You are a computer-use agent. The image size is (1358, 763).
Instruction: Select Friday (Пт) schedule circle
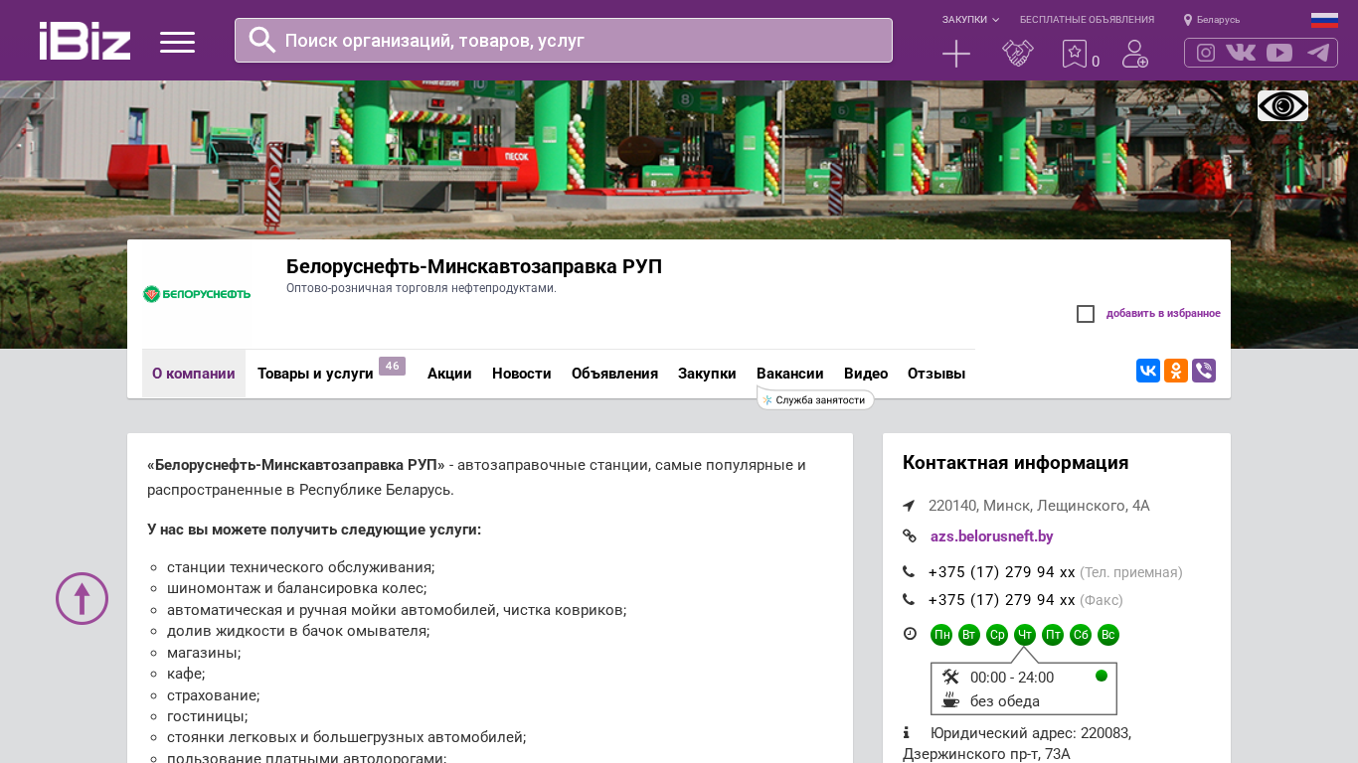coord(1053,635)
